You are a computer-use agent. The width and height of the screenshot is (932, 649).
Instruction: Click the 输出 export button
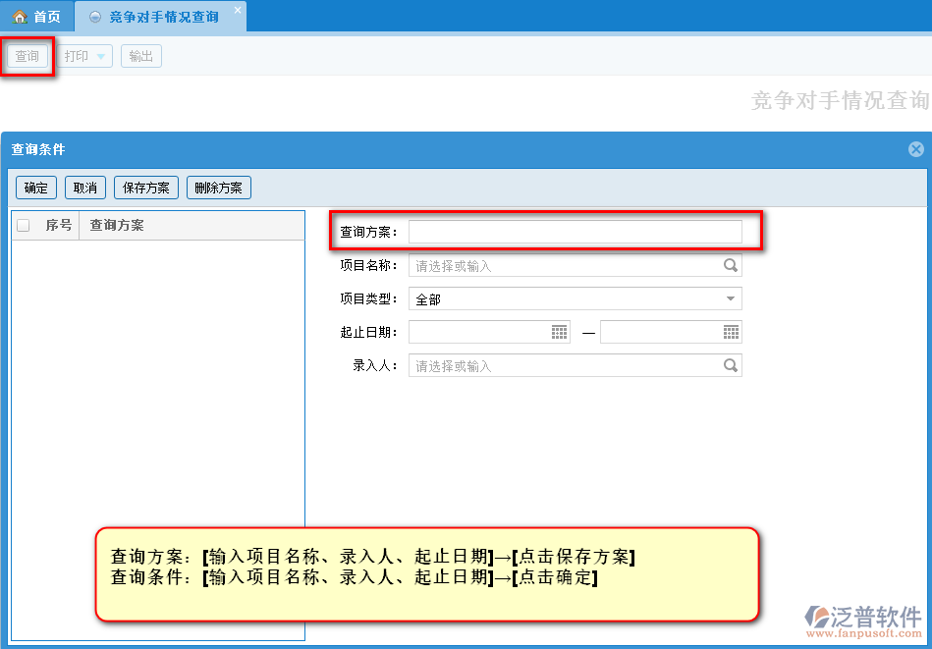141,57
